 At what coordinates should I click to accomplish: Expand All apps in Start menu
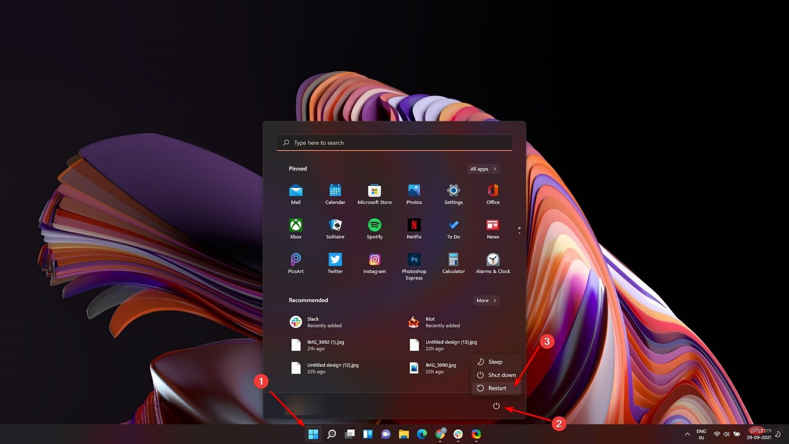click(483, 169)
